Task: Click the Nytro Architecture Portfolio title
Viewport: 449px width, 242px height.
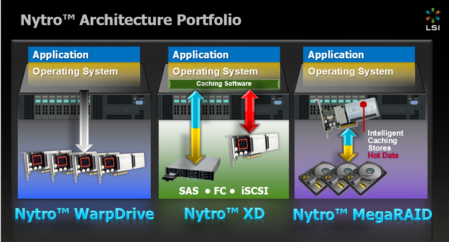Action: click(x=131, y=20)
